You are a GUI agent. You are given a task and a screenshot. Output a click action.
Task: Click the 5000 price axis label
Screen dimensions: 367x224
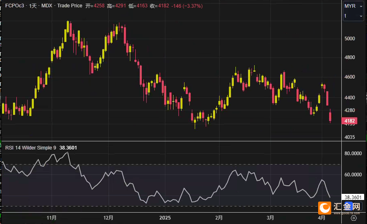point(349,39)
